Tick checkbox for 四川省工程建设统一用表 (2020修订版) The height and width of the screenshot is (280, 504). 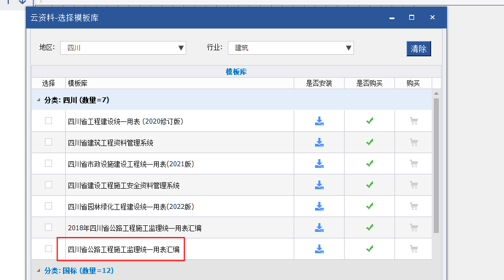pos(49,121)
